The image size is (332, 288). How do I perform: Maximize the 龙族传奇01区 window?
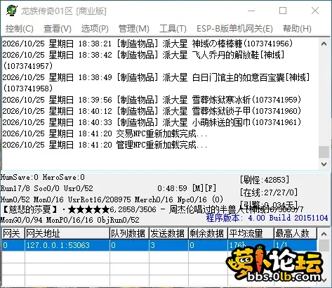(283, 11)
